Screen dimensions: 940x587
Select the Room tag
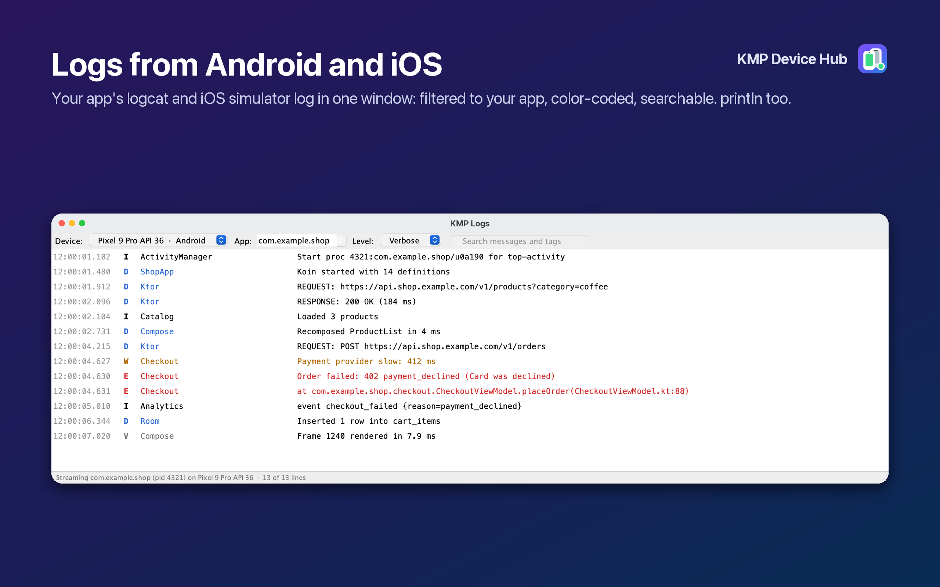150,421
